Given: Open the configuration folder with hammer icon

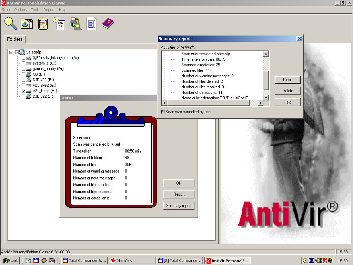Looking at the screenshot, I should point(27,23).
